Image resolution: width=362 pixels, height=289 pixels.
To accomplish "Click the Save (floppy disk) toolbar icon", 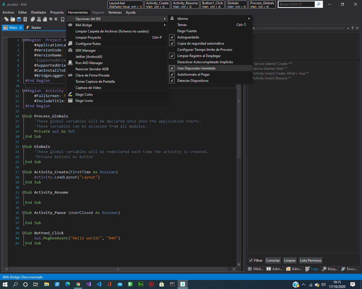I will pyautogui.click(x=19, y=19).
